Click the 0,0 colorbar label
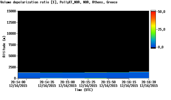 160,47
